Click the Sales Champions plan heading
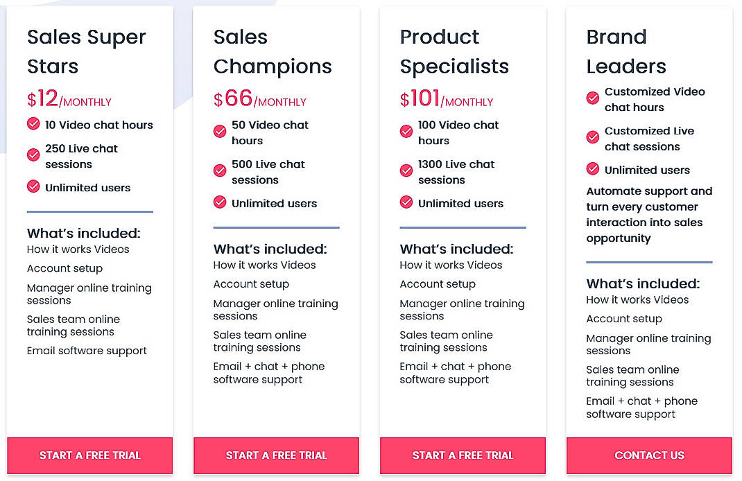Screen dimensions: 742x481 [x=273, y=52]
